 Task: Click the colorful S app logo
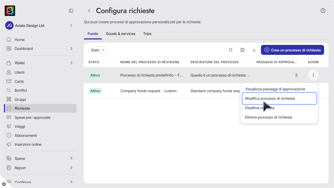coord(10,11)
